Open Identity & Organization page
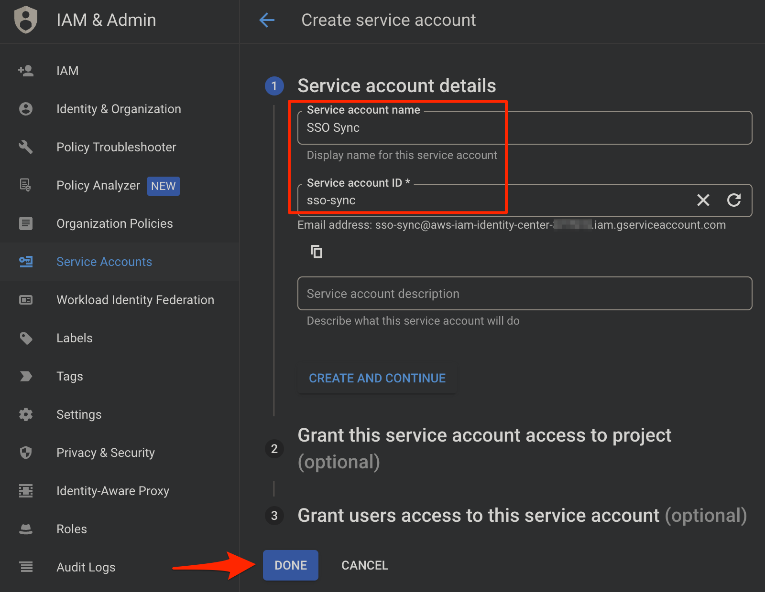765x592 pixels. pos(120,109)
